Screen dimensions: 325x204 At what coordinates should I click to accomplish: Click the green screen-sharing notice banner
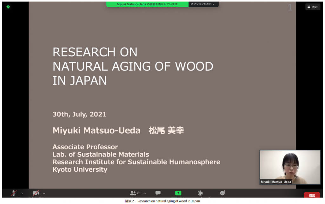click(x=147, y=4)
